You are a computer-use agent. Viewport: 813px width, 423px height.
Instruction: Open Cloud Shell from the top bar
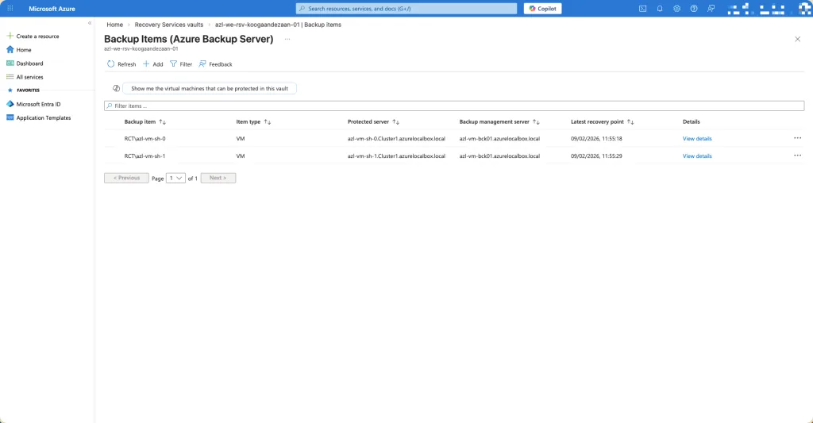[x=642, y=9]
